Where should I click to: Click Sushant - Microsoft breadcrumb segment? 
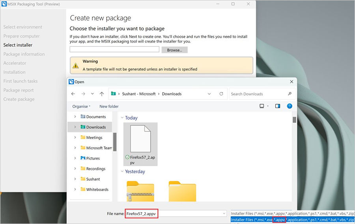pos(139,94)
